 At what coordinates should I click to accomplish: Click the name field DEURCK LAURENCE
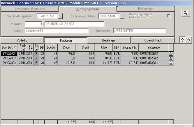74,24
